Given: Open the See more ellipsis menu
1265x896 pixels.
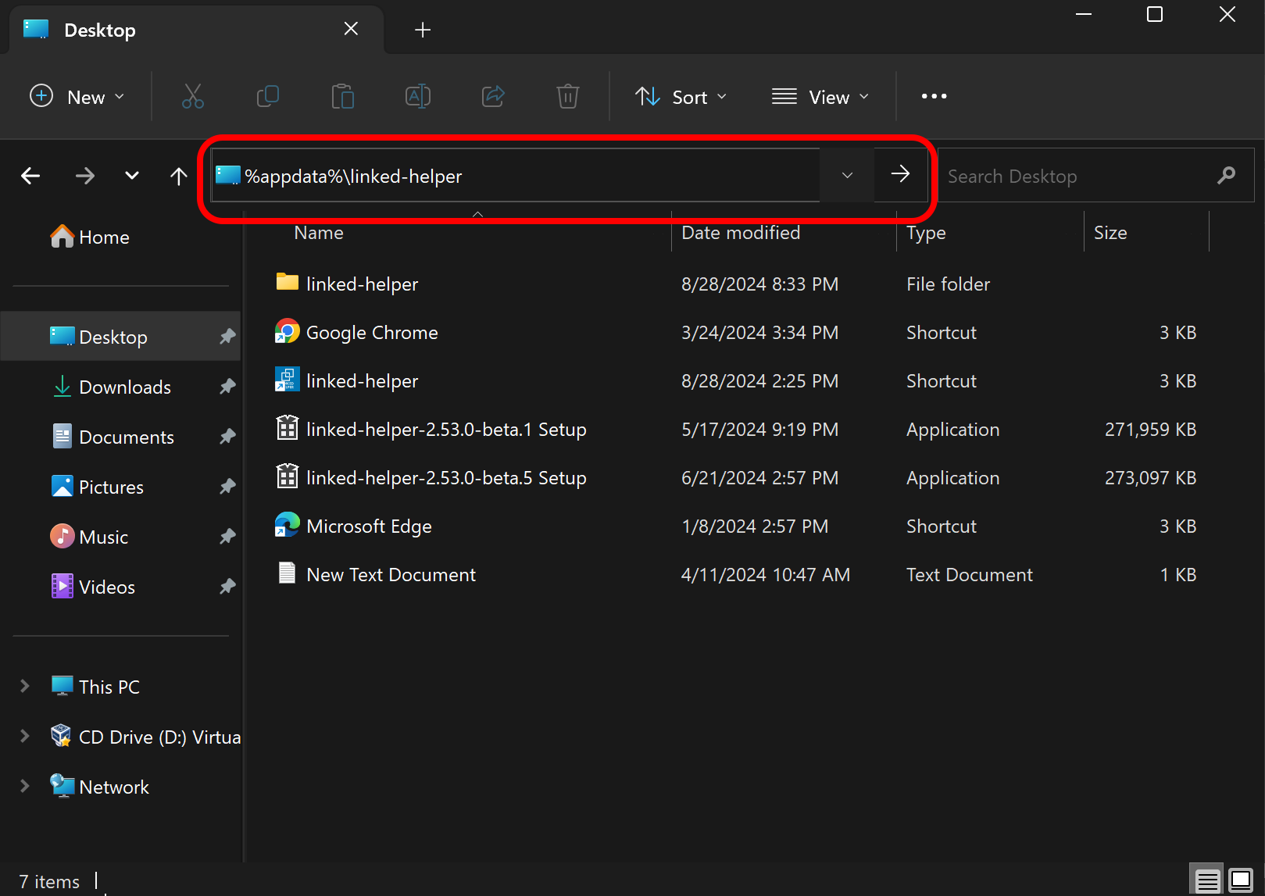Looking at the screenshot, I should click(934, 96).
